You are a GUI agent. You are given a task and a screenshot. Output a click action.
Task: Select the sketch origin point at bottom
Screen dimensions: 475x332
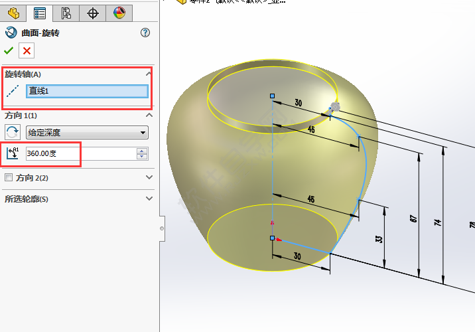[273, 238]
